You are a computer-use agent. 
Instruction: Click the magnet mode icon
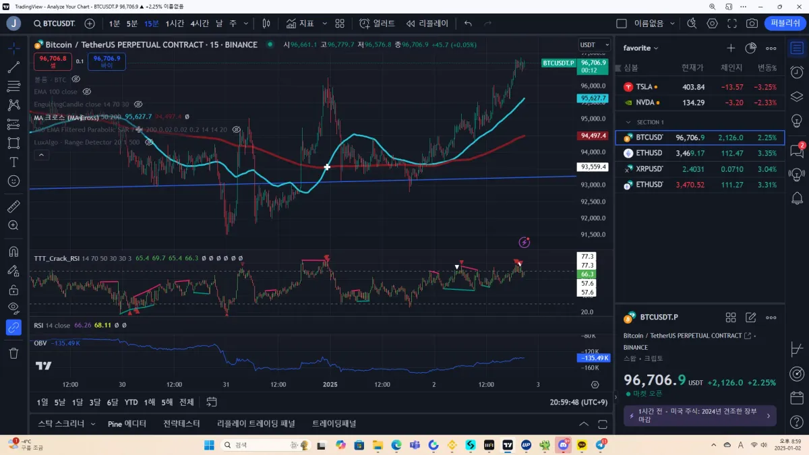click(13, 252)
